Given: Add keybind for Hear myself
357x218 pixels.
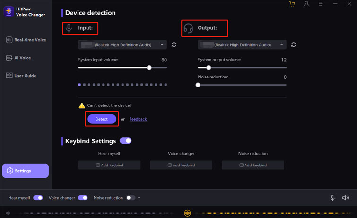Looking at the screenshot, I should click(x=109, y=165).
